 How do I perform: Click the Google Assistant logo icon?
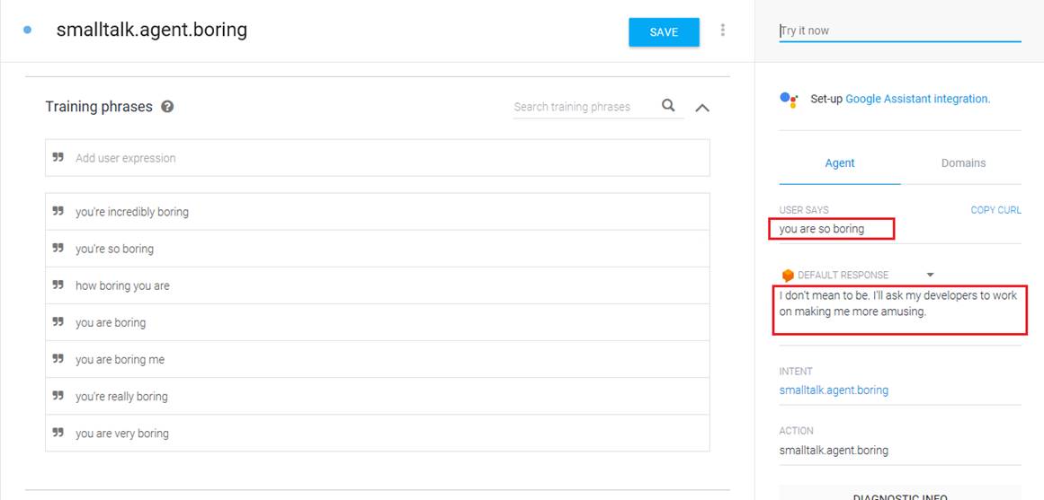point(789,100)
